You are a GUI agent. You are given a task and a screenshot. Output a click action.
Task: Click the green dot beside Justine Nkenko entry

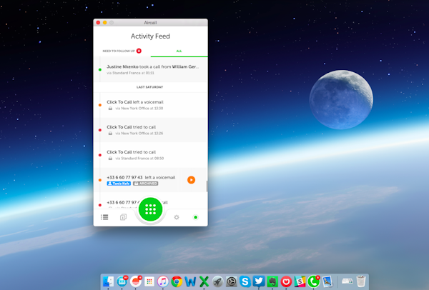[100, 70]
